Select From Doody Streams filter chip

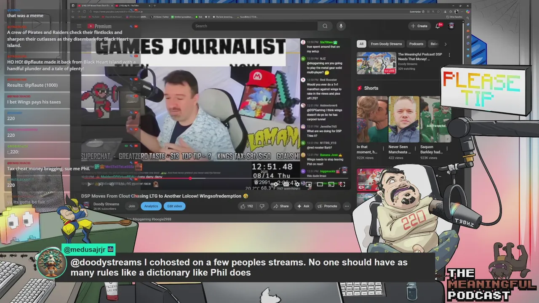pos(386,44)
